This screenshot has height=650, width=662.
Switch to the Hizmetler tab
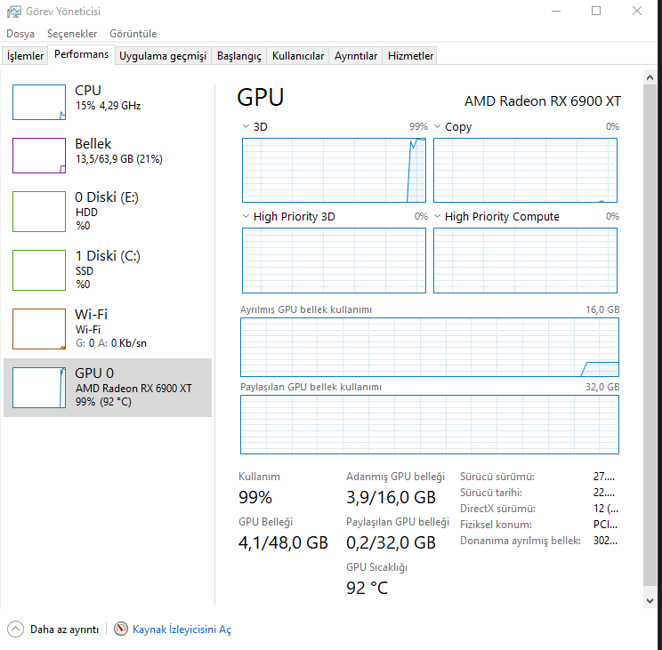coord(410,56)
